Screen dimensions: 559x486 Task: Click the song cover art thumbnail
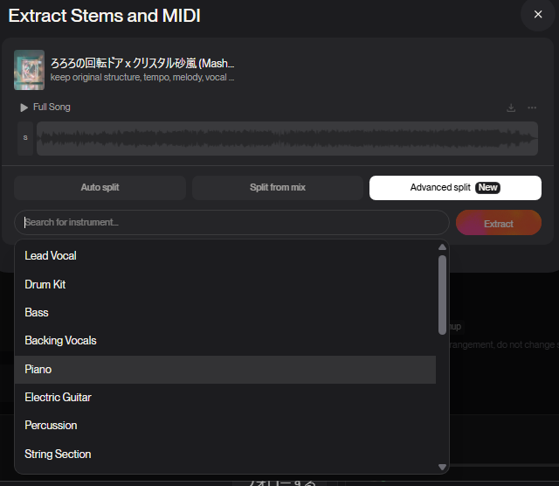pos(29,70)
